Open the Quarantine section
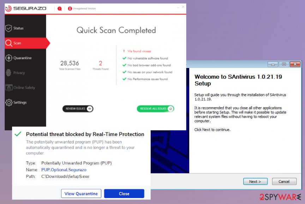Image resolution: width=305 pixels, height=204 pixels. pyautogui.click(x=25, y=58)
